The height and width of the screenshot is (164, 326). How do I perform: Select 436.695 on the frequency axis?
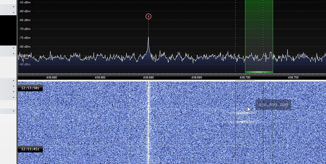[x=197, y=78]
